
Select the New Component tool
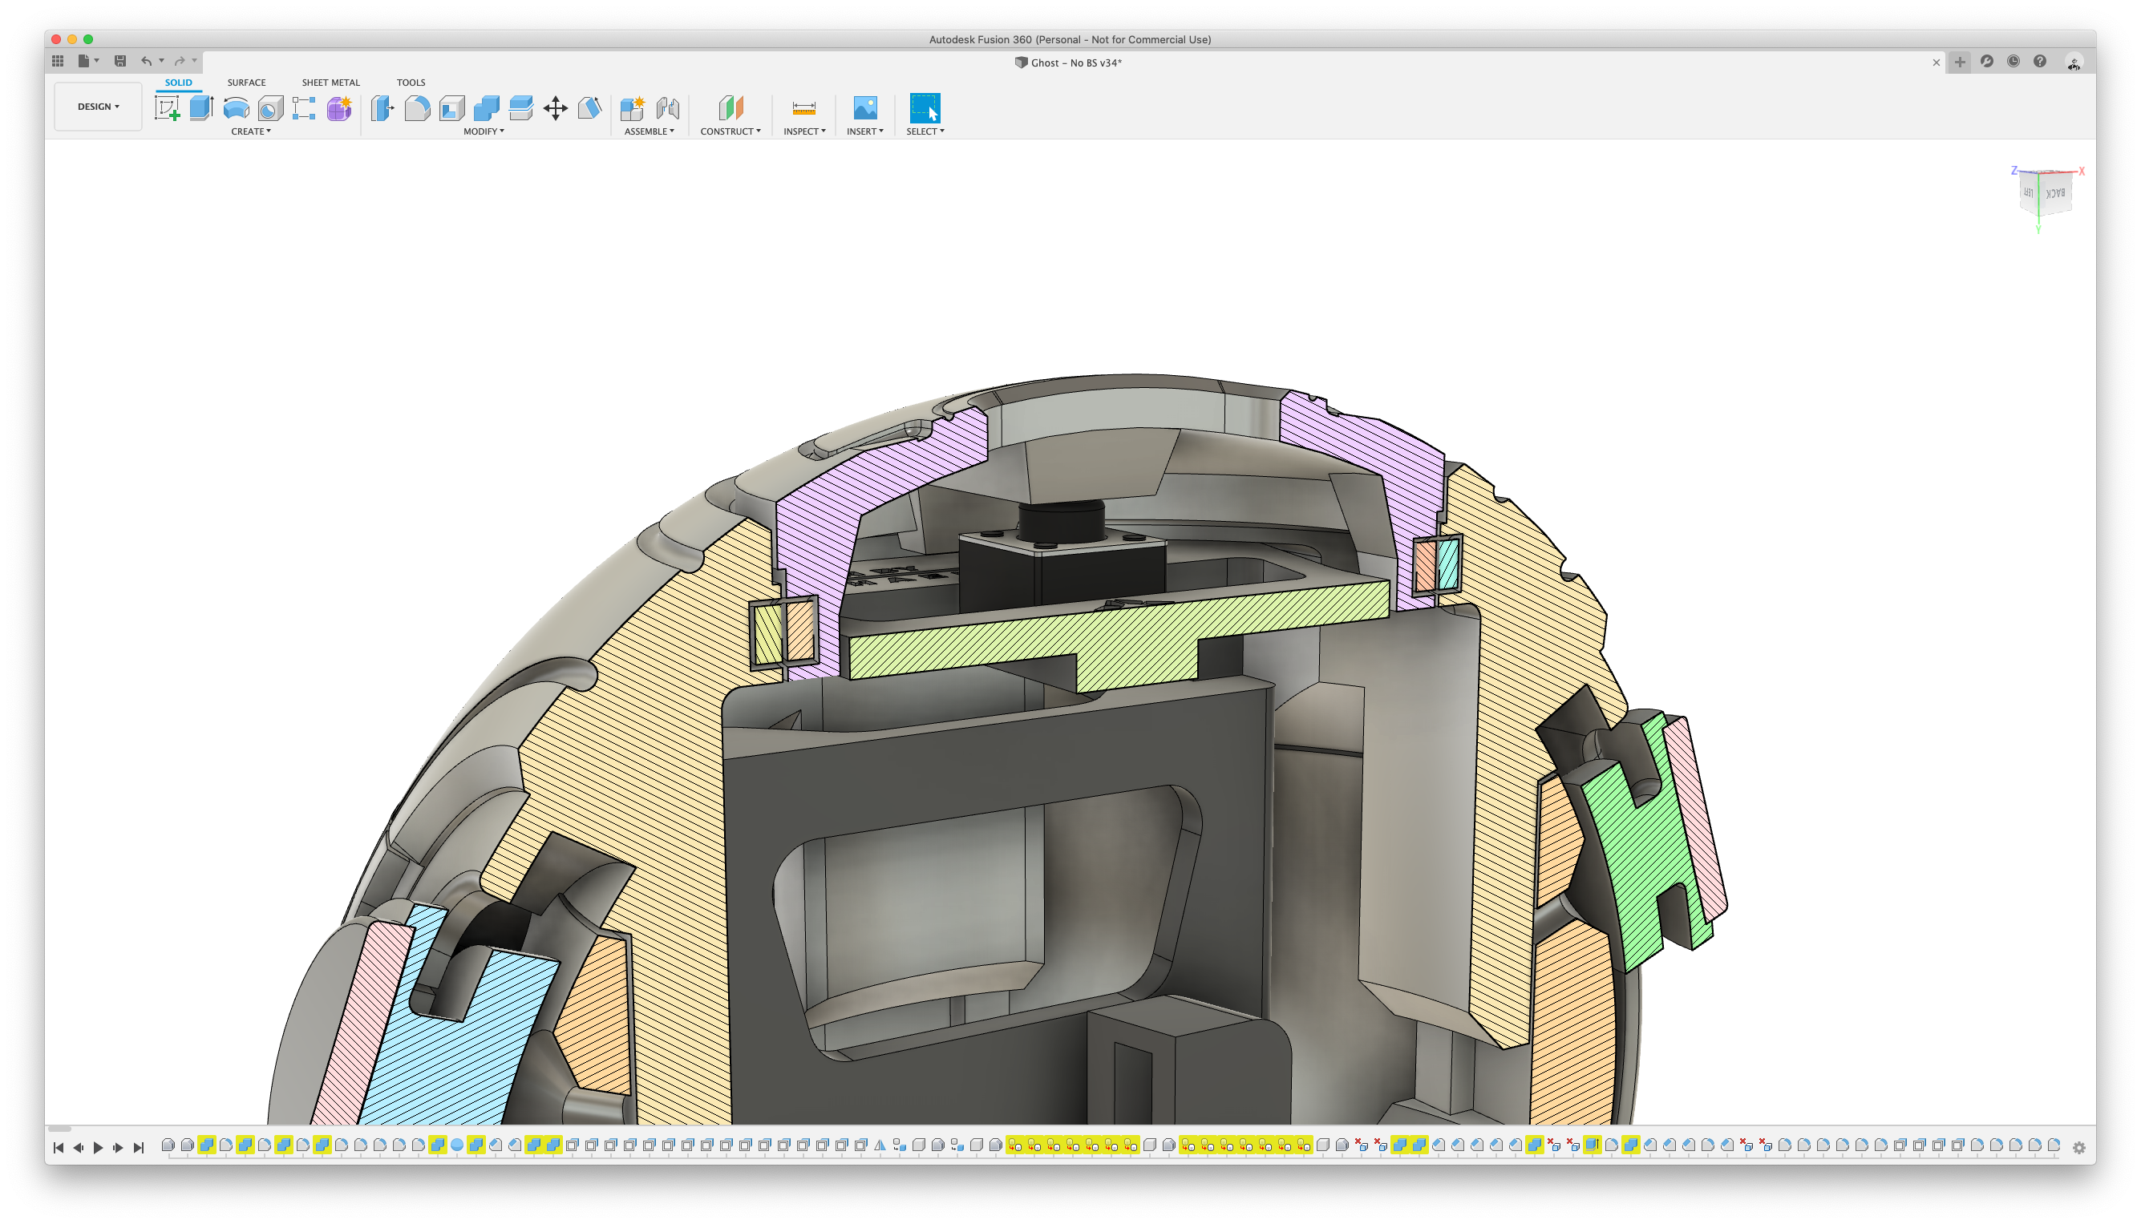point(633,108)
